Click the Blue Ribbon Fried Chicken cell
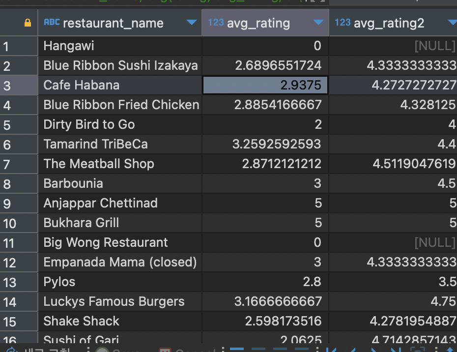This screenshot has height=352, width=457. [x=120, y=105]
